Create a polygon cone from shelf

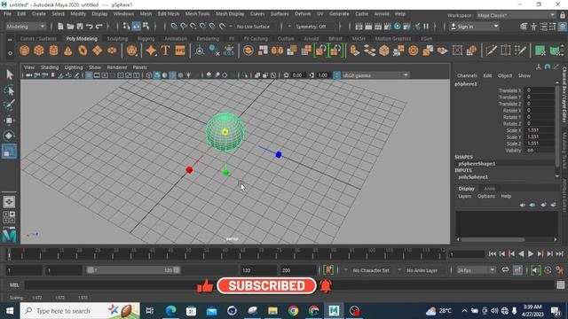click(x=68, y=51)
